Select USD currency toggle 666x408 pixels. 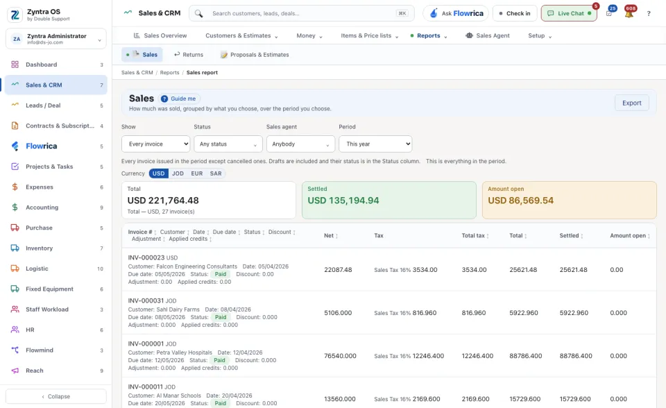coord(158,173)
